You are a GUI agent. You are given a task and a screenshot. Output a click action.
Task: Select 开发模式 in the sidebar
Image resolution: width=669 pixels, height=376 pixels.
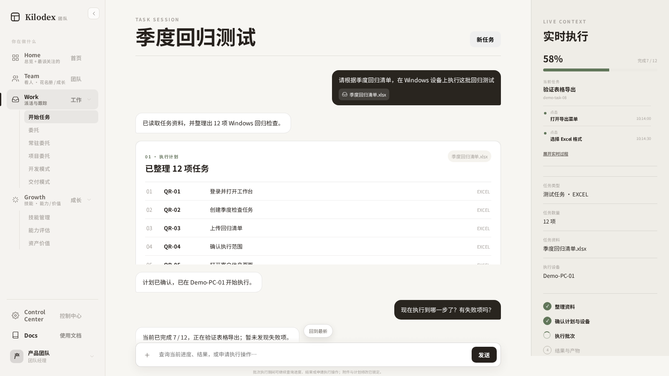point(61,169)
